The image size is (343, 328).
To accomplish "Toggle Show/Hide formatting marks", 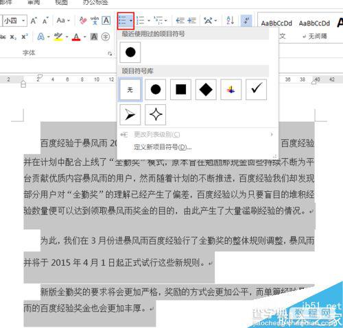I will point(246,21).
